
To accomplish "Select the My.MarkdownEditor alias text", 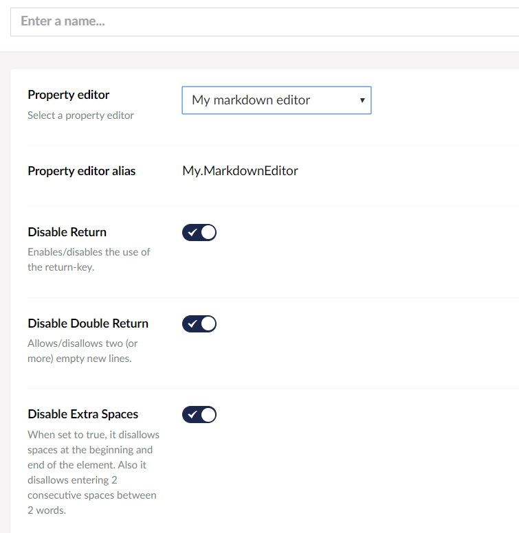I will pos(240,171).
